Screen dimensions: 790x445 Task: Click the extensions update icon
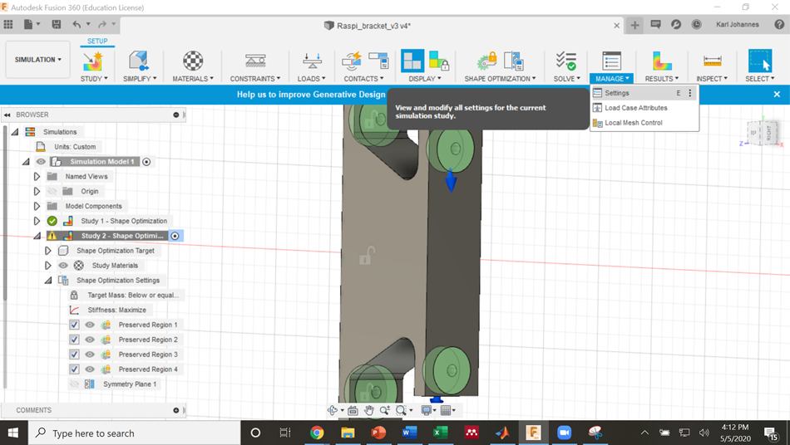tap(676, 24)
